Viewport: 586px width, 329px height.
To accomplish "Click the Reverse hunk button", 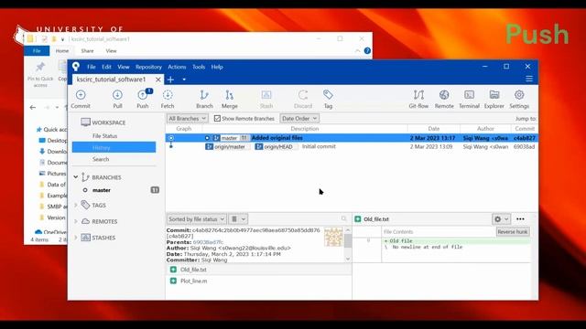I will pyautogui.click(x=513, y=231).
